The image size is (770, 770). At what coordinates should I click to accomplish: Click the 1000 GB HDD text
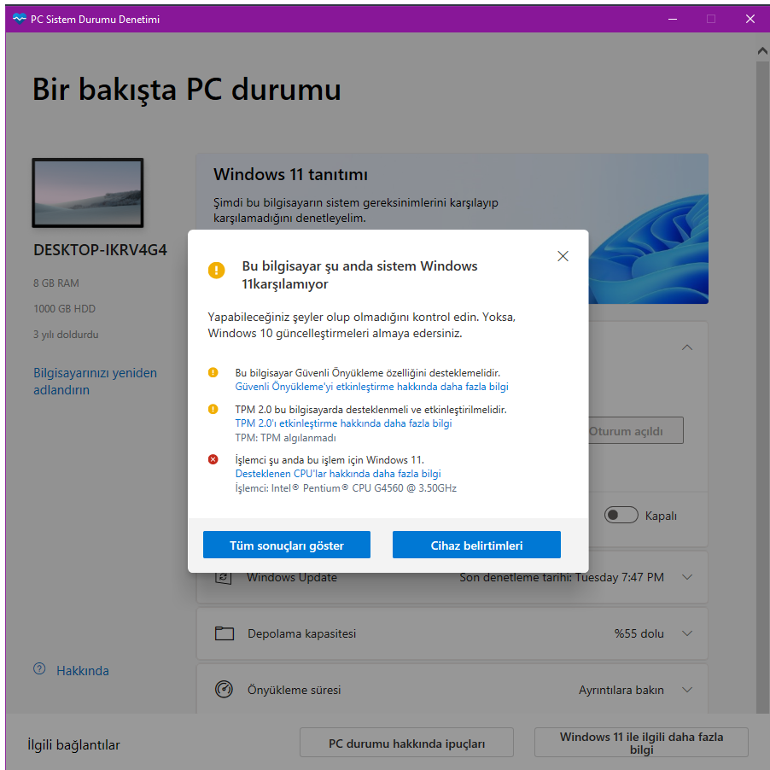[x=64, y=308]
